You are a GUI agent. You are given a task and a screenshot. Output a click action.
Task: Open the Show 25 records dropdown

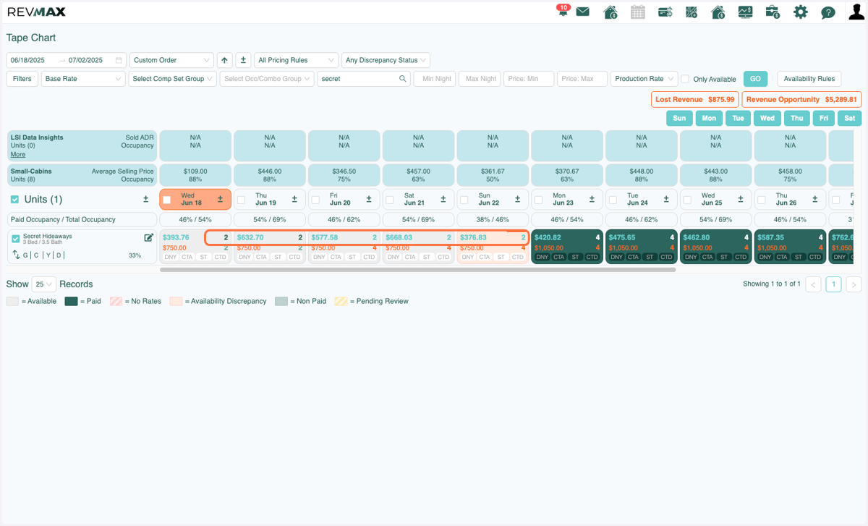(x=44, y=284)
